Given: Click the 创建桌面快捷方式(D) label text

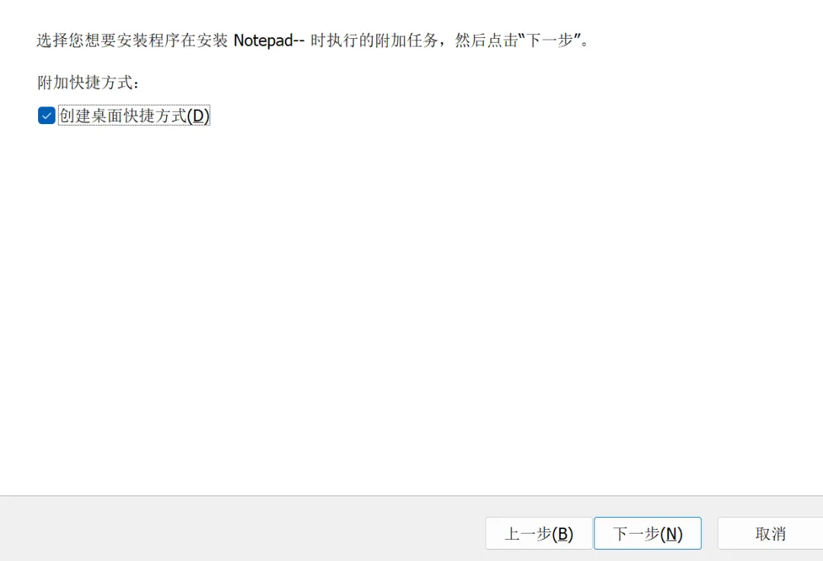Looking at the screenshot, I should tap(134, 116).
